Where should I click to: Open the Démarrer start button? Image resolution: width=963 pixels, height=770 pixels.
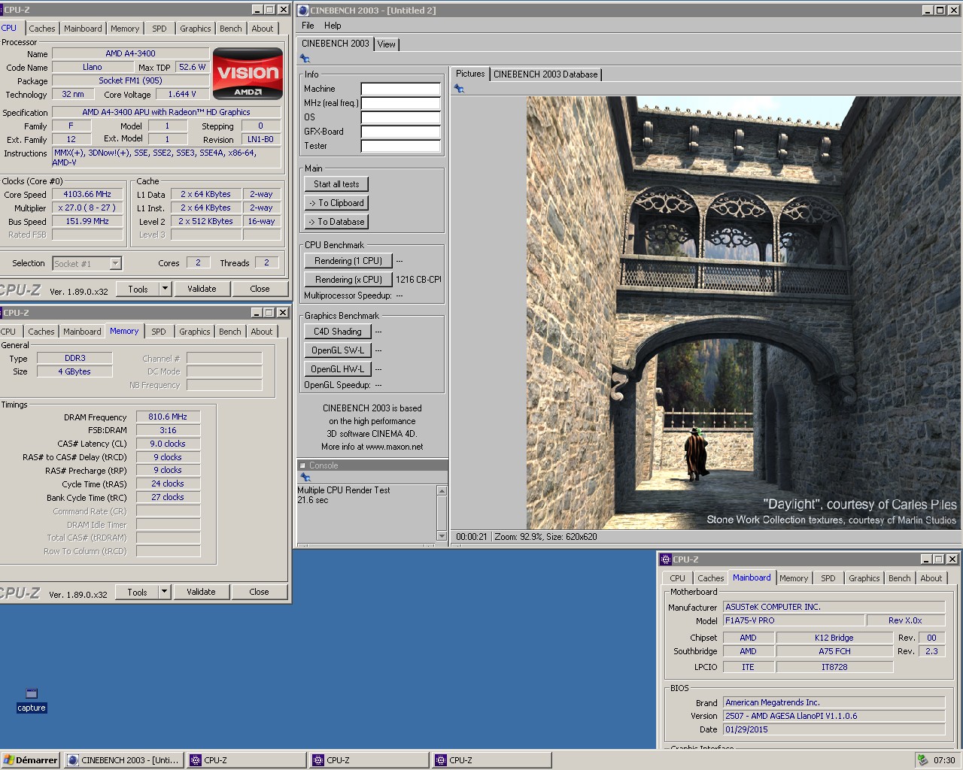click(x=30, y=760)
